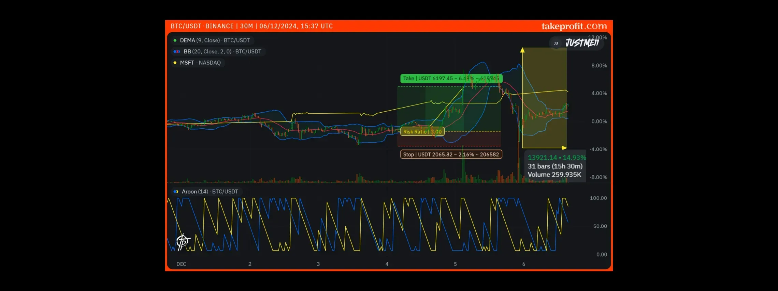Click the green Take profit label
The height and width of the screenshot is (291, 778).
click(451, 79)
